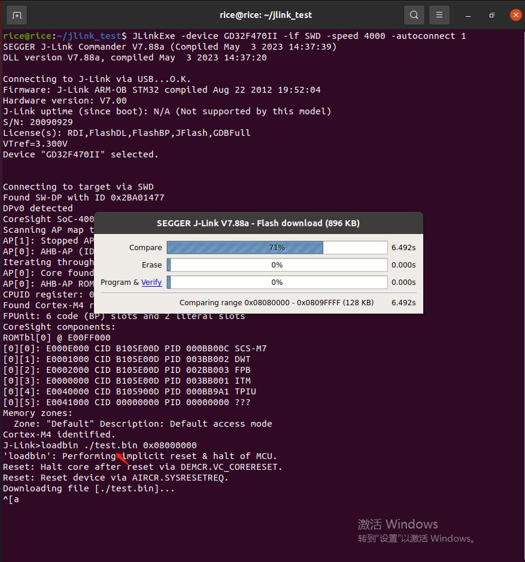Click the Verify link in flash dialog
Screen dimensions: 525x562
coord(151,282)
